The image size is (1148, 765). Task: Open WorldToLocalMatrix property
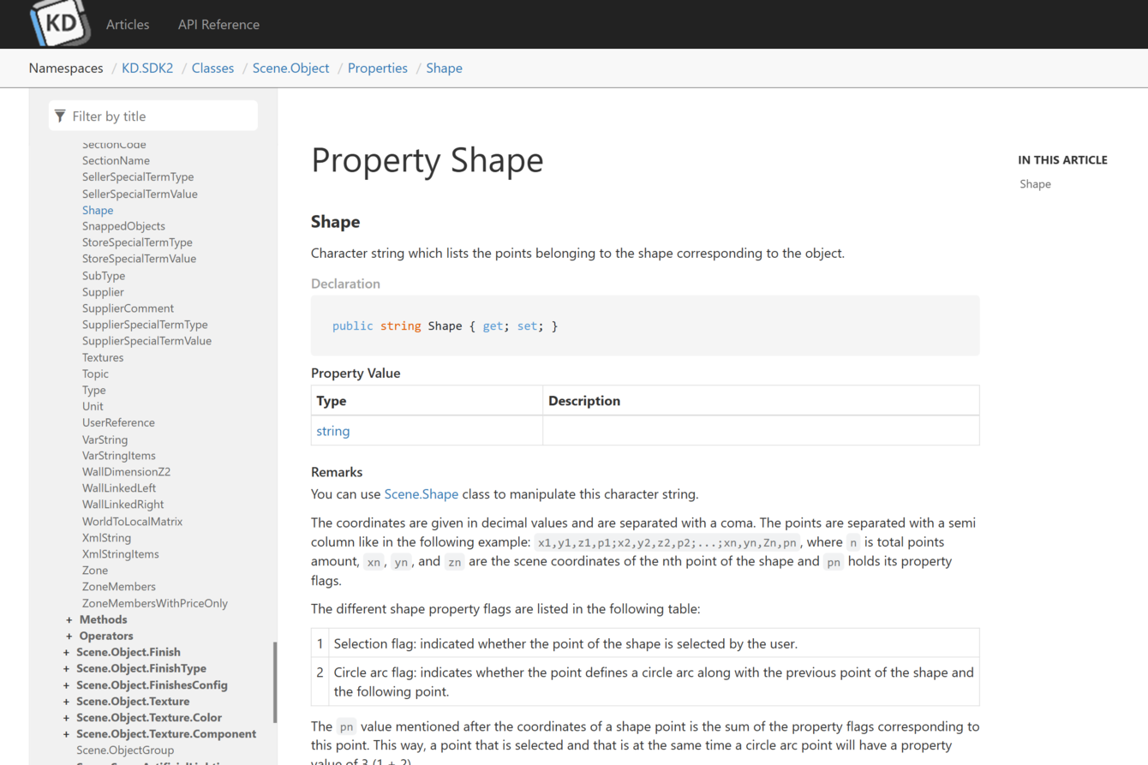click(132, 521)
